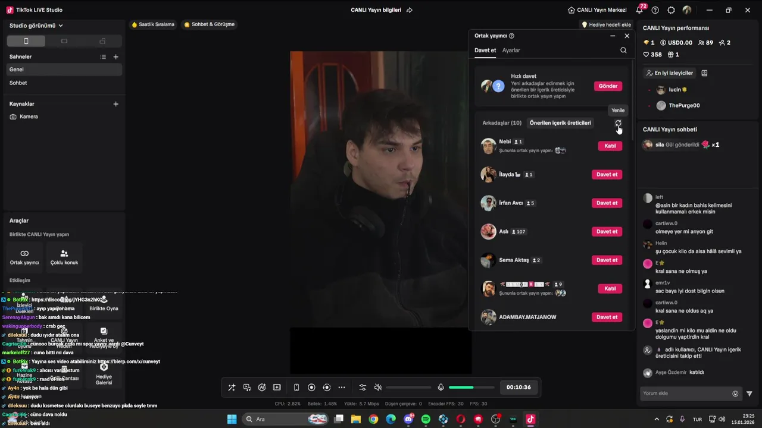Add a new scene with plus
The image size is (762, 428).
tap(116, 57)
